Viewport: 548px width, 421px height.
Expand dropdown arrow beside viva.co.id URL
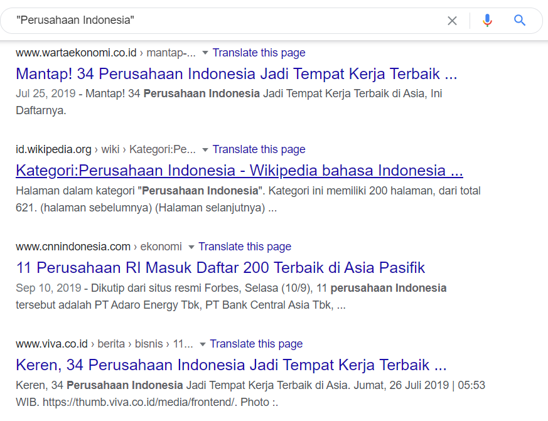click(202, 344)
